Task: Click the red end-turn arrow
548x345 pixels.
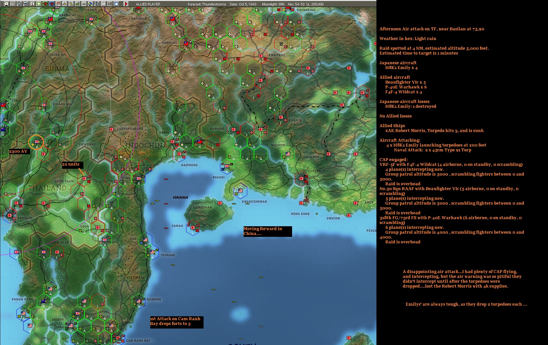Action: [x=126, y=4]
